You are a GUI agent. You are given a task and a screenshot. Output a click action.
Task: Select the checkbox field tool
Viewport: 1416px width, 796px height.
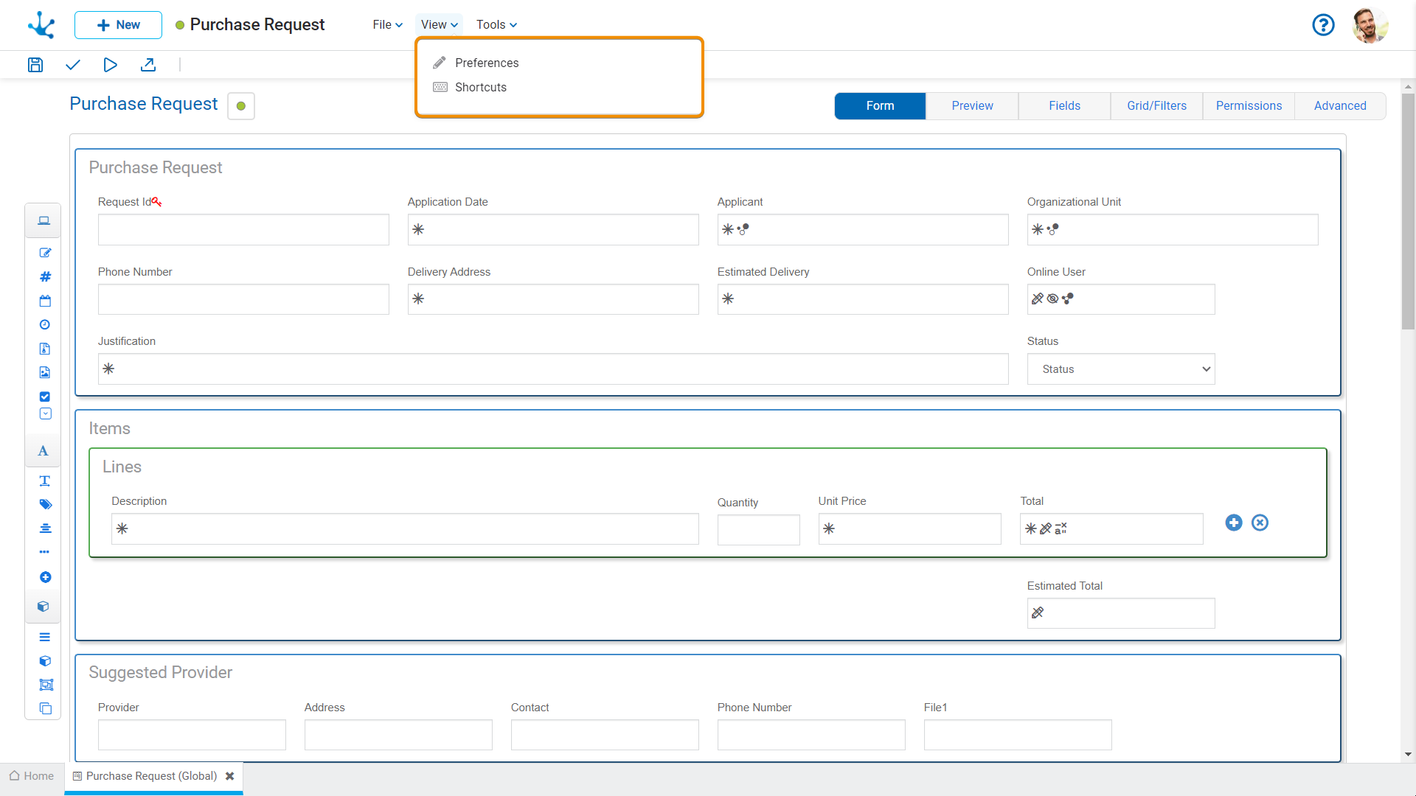45,397
